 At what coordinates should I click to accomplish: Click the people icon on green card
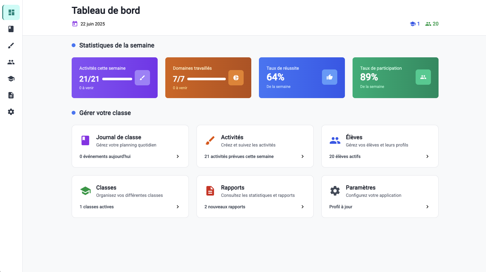point(423,77)
